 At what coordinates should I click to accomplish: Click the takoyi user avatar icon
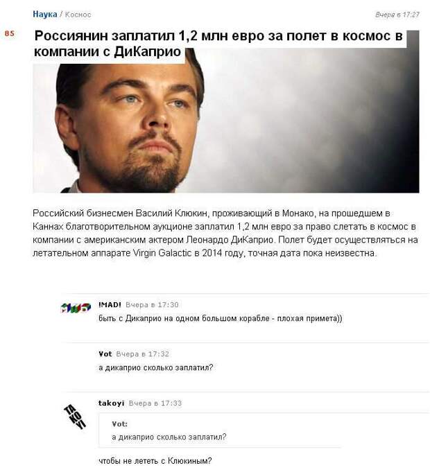75,417
